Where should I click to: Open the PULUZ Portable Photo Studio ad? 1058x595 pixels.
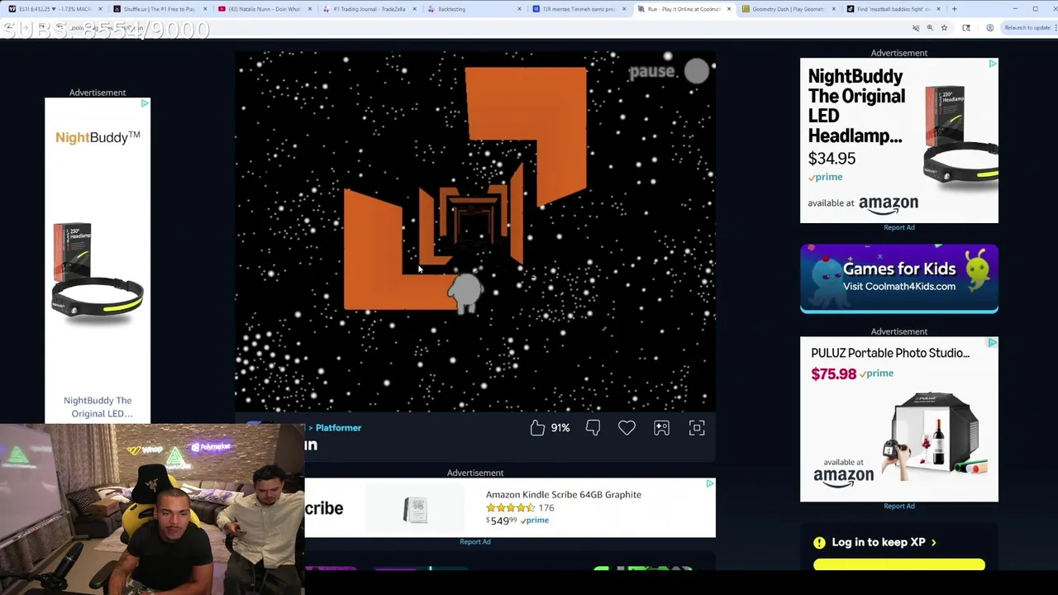[x=898, y=419]
